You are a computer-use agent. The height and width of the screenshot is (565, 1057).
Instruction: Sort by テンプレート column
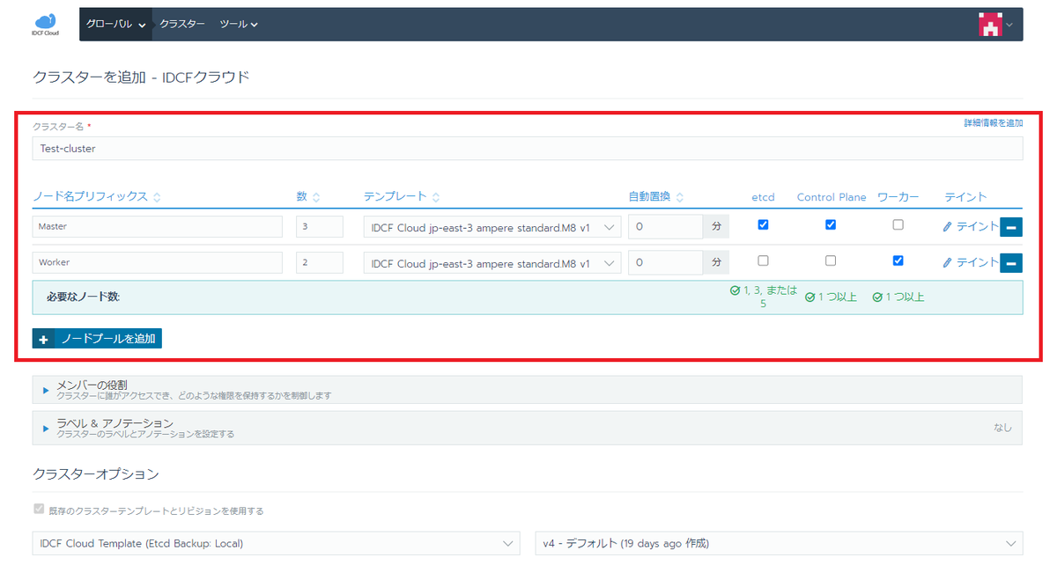click(402, 197)
